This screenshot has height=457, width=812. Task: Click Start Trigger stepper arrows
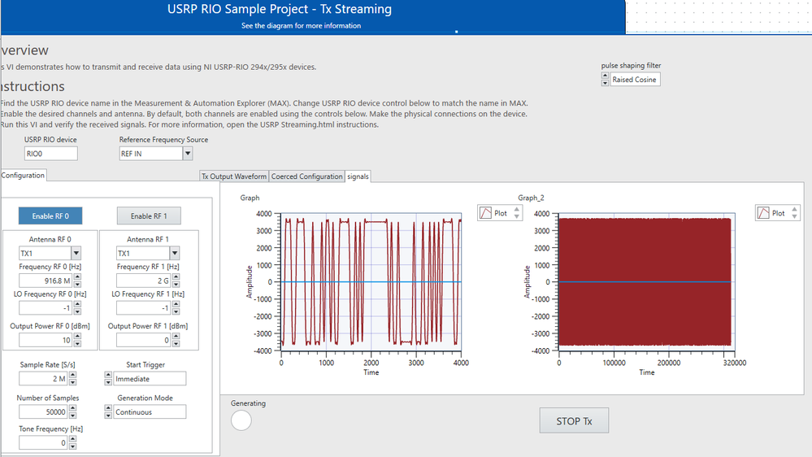tap(108, 379)
